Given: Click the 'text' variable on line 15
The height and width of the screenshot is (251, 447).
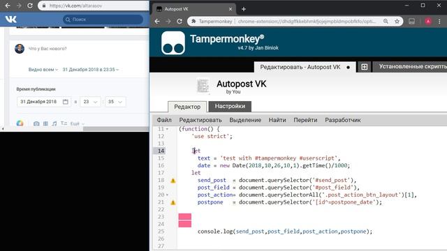Looking at the screenshot, I should pyautogui.click(x=204, y=158).
